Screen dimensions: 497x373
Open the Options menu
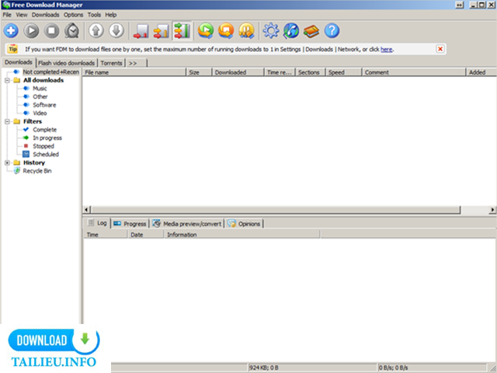tap(73, 15)
